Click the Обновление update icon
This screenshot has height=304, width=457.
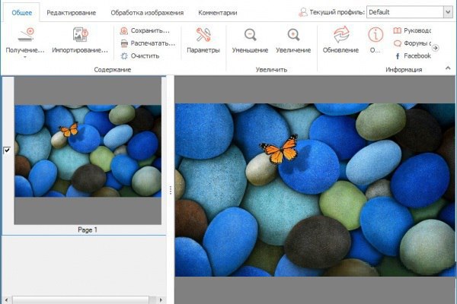pyautogui.click(x=340, y=35)
